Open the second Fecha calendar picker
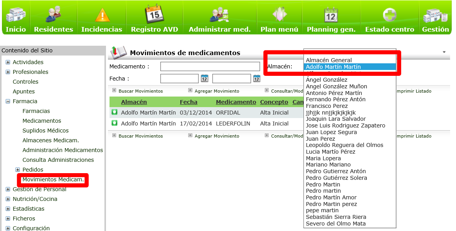456x231 pixels. (257, 79)
